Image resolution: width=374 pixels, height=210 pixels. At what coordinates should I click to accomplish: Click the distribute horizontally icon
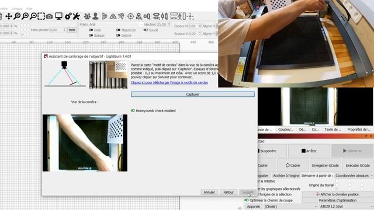(x=164, y=16)
